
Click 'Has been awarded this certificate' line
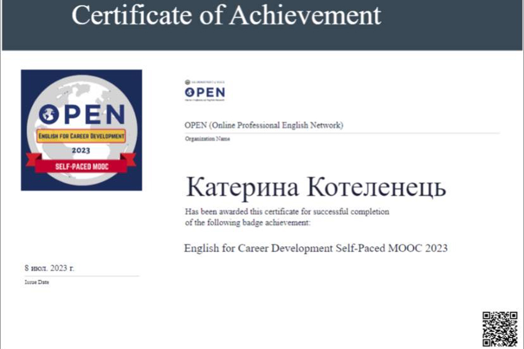tap(287, 211)
